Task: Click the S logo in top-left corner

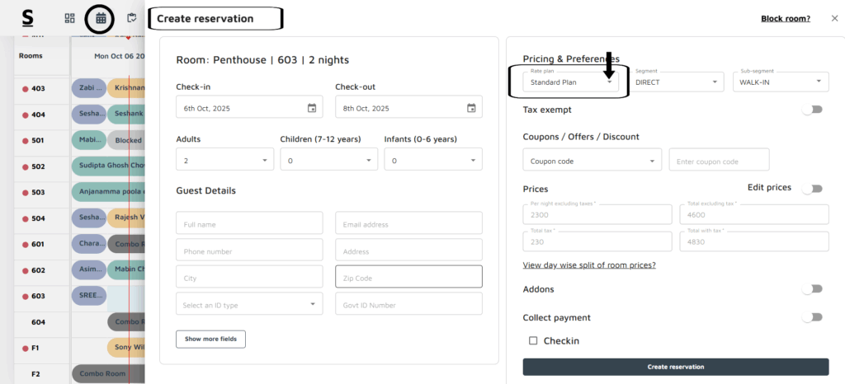Action: point(28,17)
